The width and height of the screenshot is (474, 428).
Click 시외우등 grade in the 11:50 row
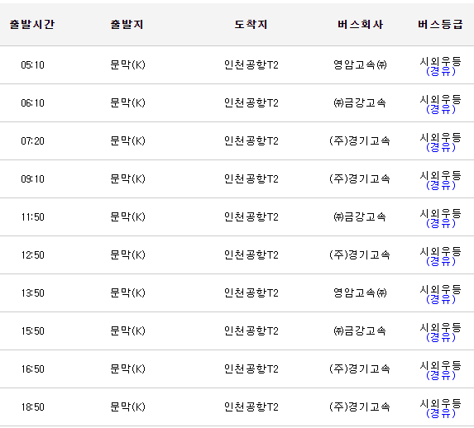(440, 213)
